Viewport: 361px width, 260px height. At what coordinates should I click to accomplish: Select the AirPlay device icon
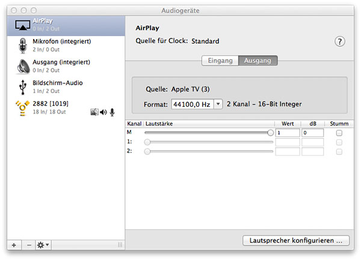click(x=22, y=24)
